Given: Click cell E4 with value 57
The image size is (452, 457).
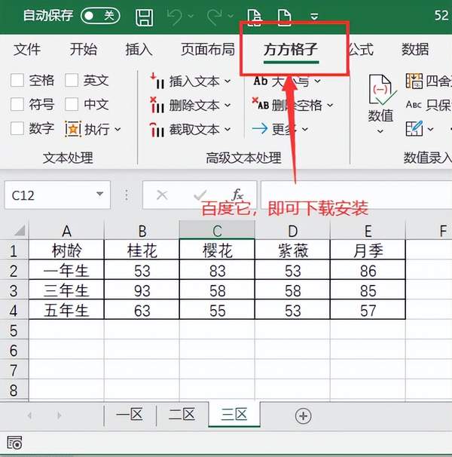Looking at the screenshot, I should (368, 310).
